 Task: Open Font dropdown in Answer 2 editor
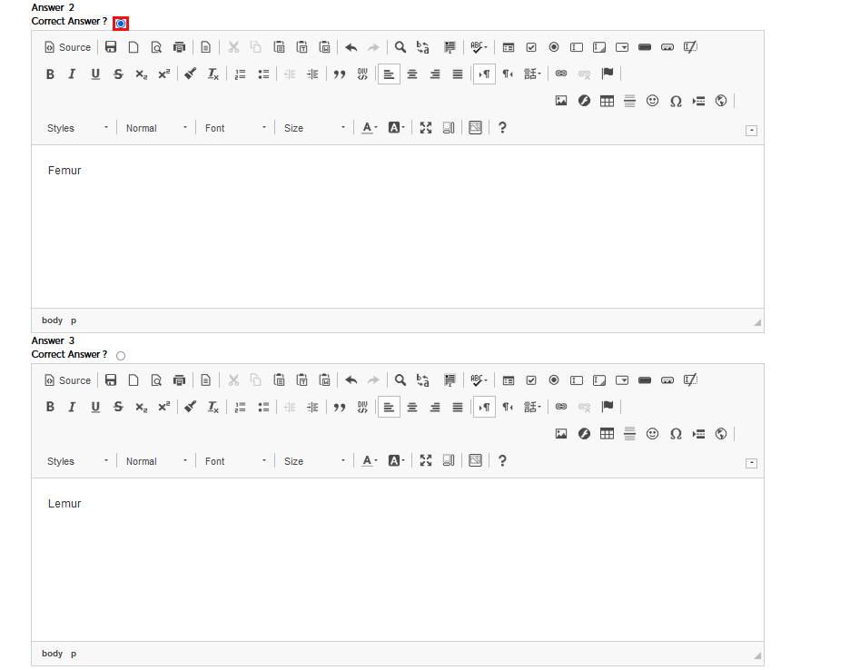(235, 128)
